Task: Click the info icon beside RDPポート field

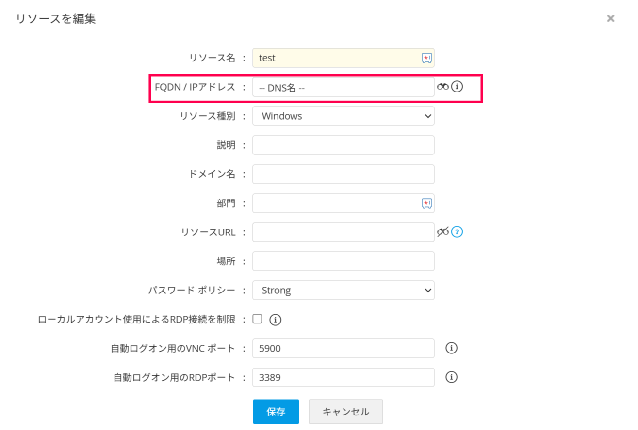Action: click(451, 377)
